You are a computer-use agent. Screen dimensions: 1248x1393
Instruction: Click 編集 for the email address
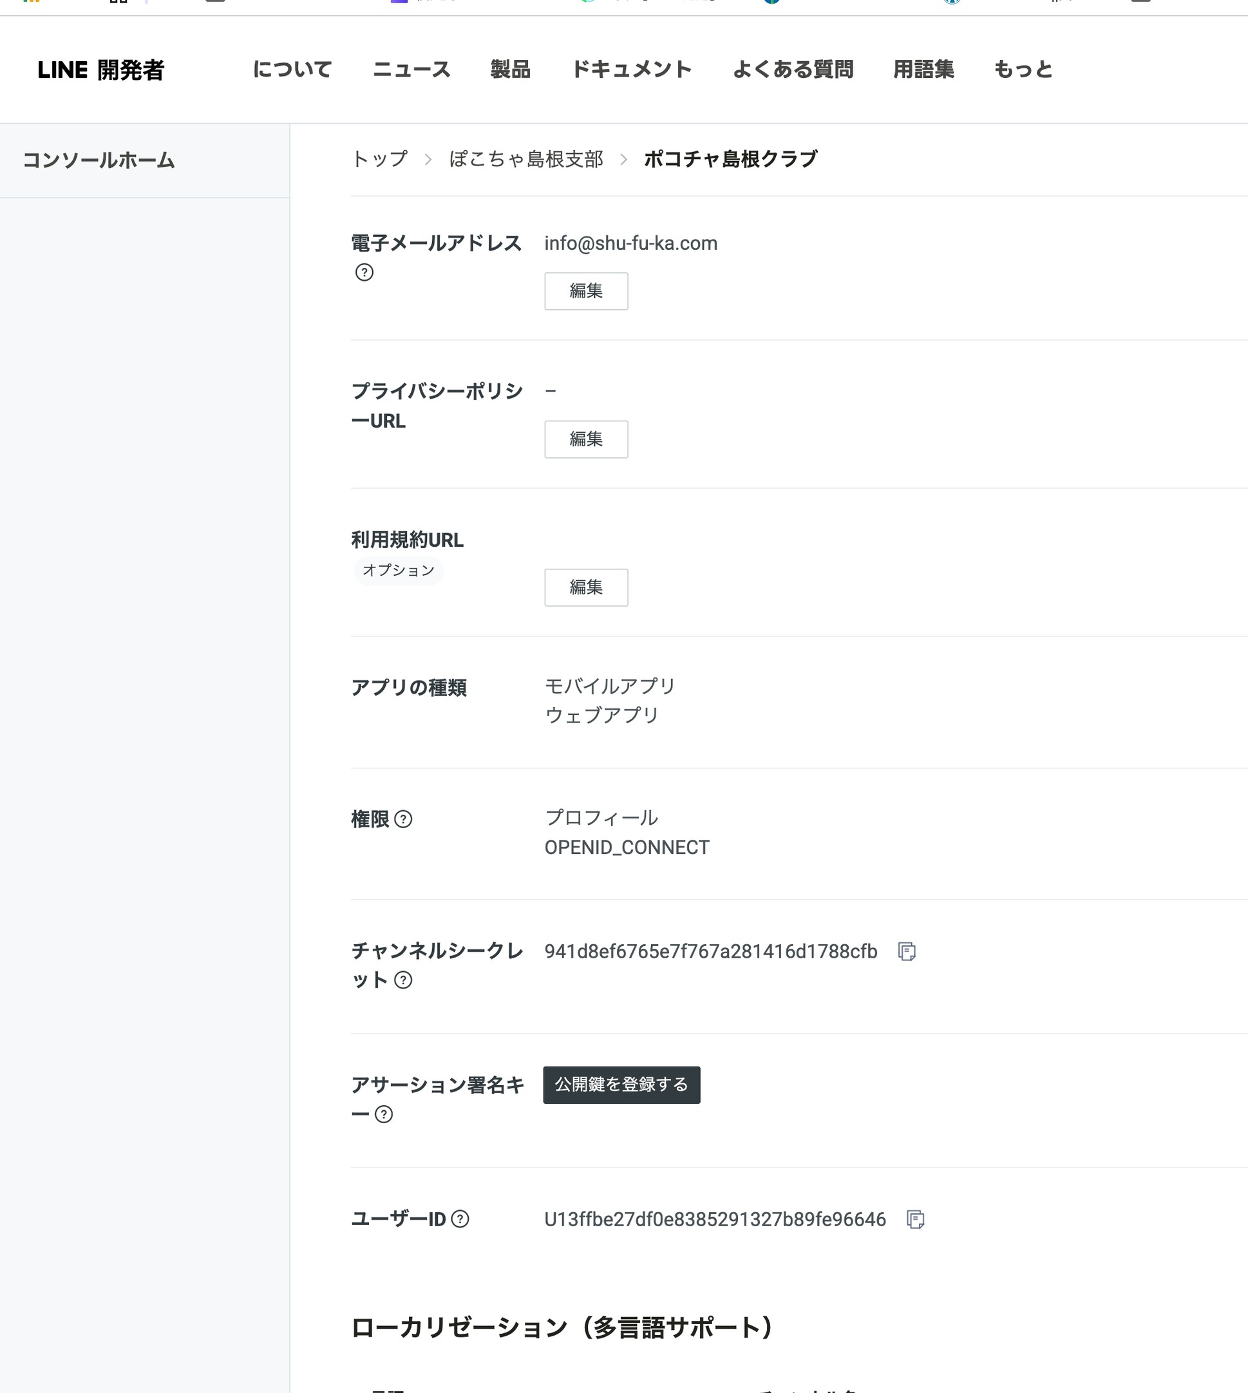pos(586,291)
